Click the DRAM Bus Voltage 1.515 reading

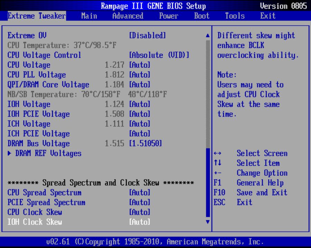(114, 143)
